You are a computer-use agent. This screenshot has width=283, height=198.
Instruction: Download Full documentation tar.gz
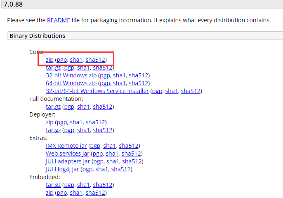coord(53,107)
